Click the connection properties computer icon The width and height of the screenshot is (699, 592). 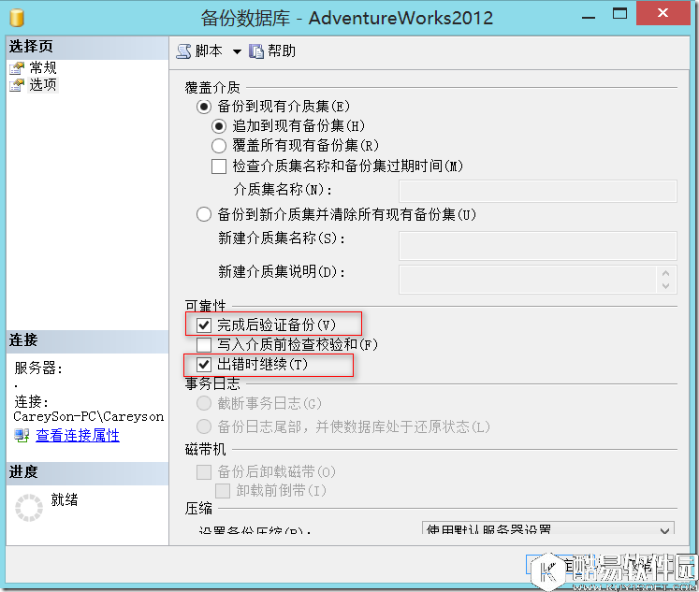22,435
